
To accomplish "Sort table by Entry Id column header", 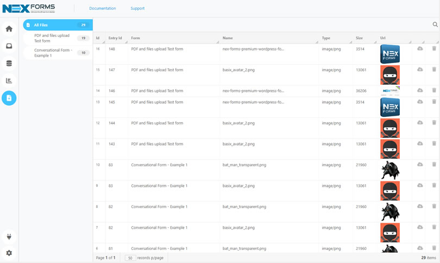I will [x=115, y=38].
